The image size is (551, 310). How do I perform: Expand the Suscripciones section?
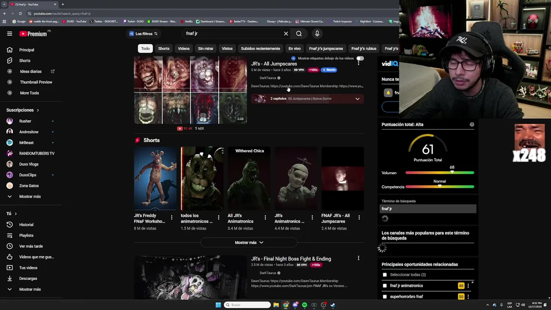coord(23,110)
